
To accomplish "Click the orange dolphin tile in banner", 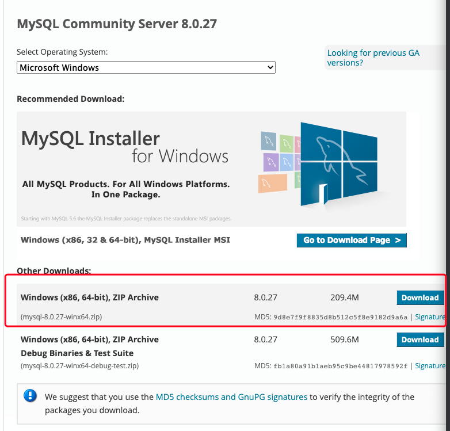I will 274,182.
